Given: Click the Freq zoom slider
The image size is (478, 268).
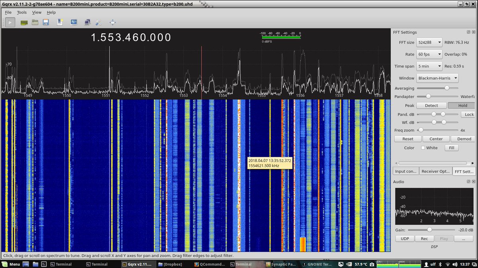Looking at the screenshot, I should [x=437, y=130].
